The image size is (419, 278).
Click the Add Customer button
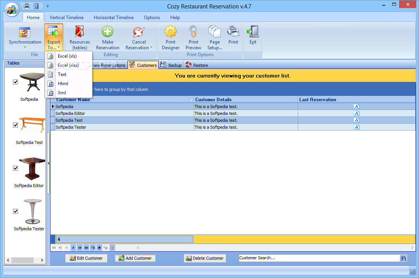[135, 258]
